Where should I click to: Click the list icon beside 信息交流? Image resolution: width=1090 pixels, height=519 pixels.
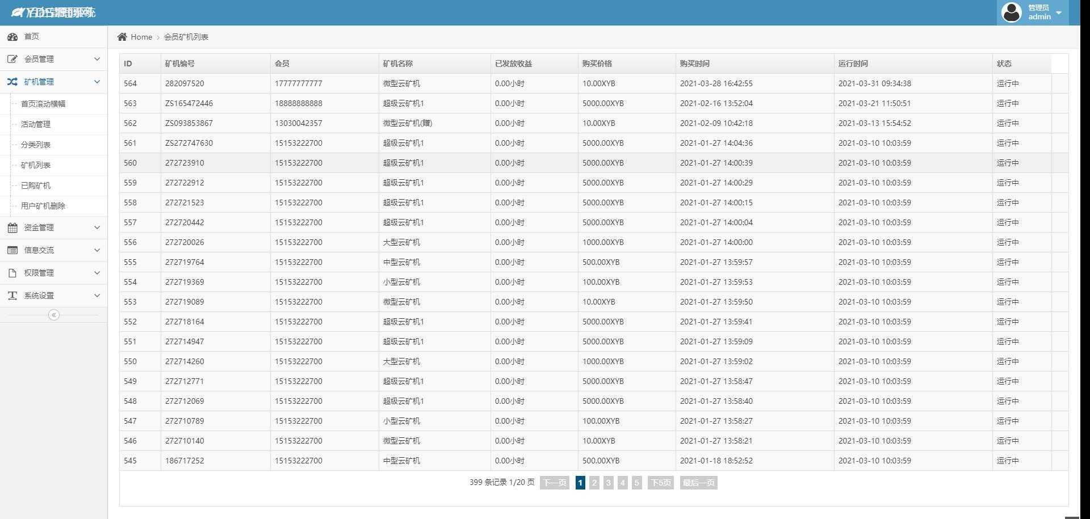tap(12, 250)
